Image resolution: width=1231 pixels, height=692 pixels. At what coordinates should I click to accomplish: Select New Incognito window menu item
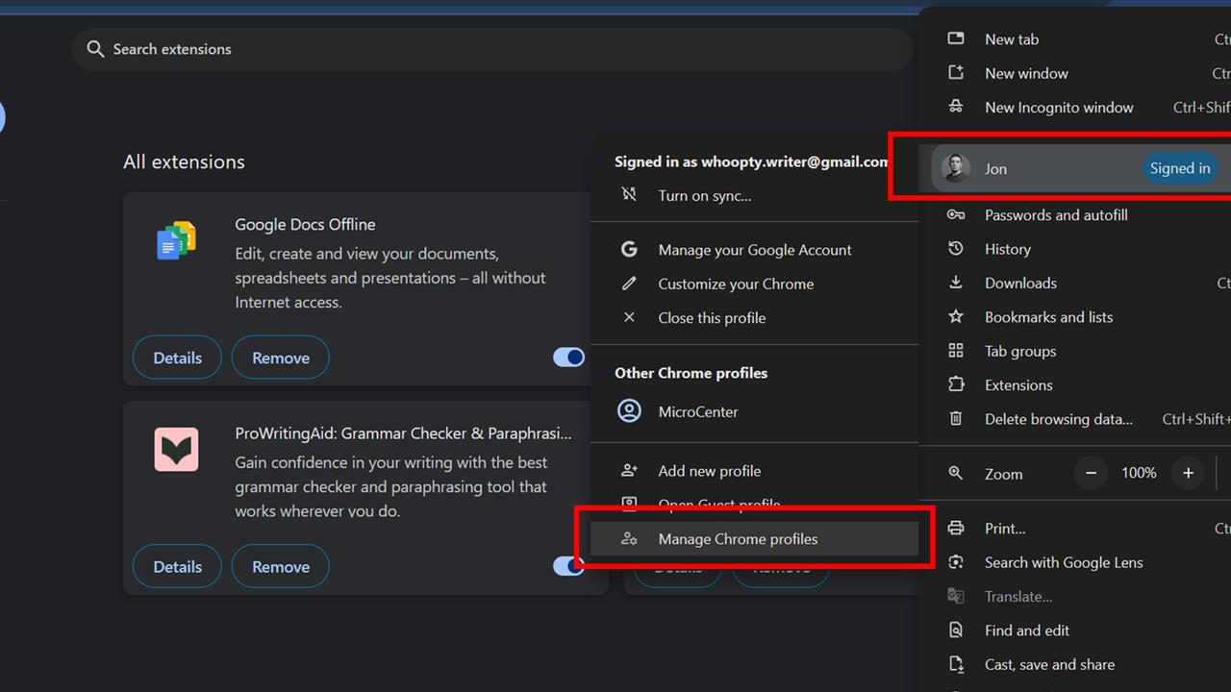click(x=1075, y=108)
